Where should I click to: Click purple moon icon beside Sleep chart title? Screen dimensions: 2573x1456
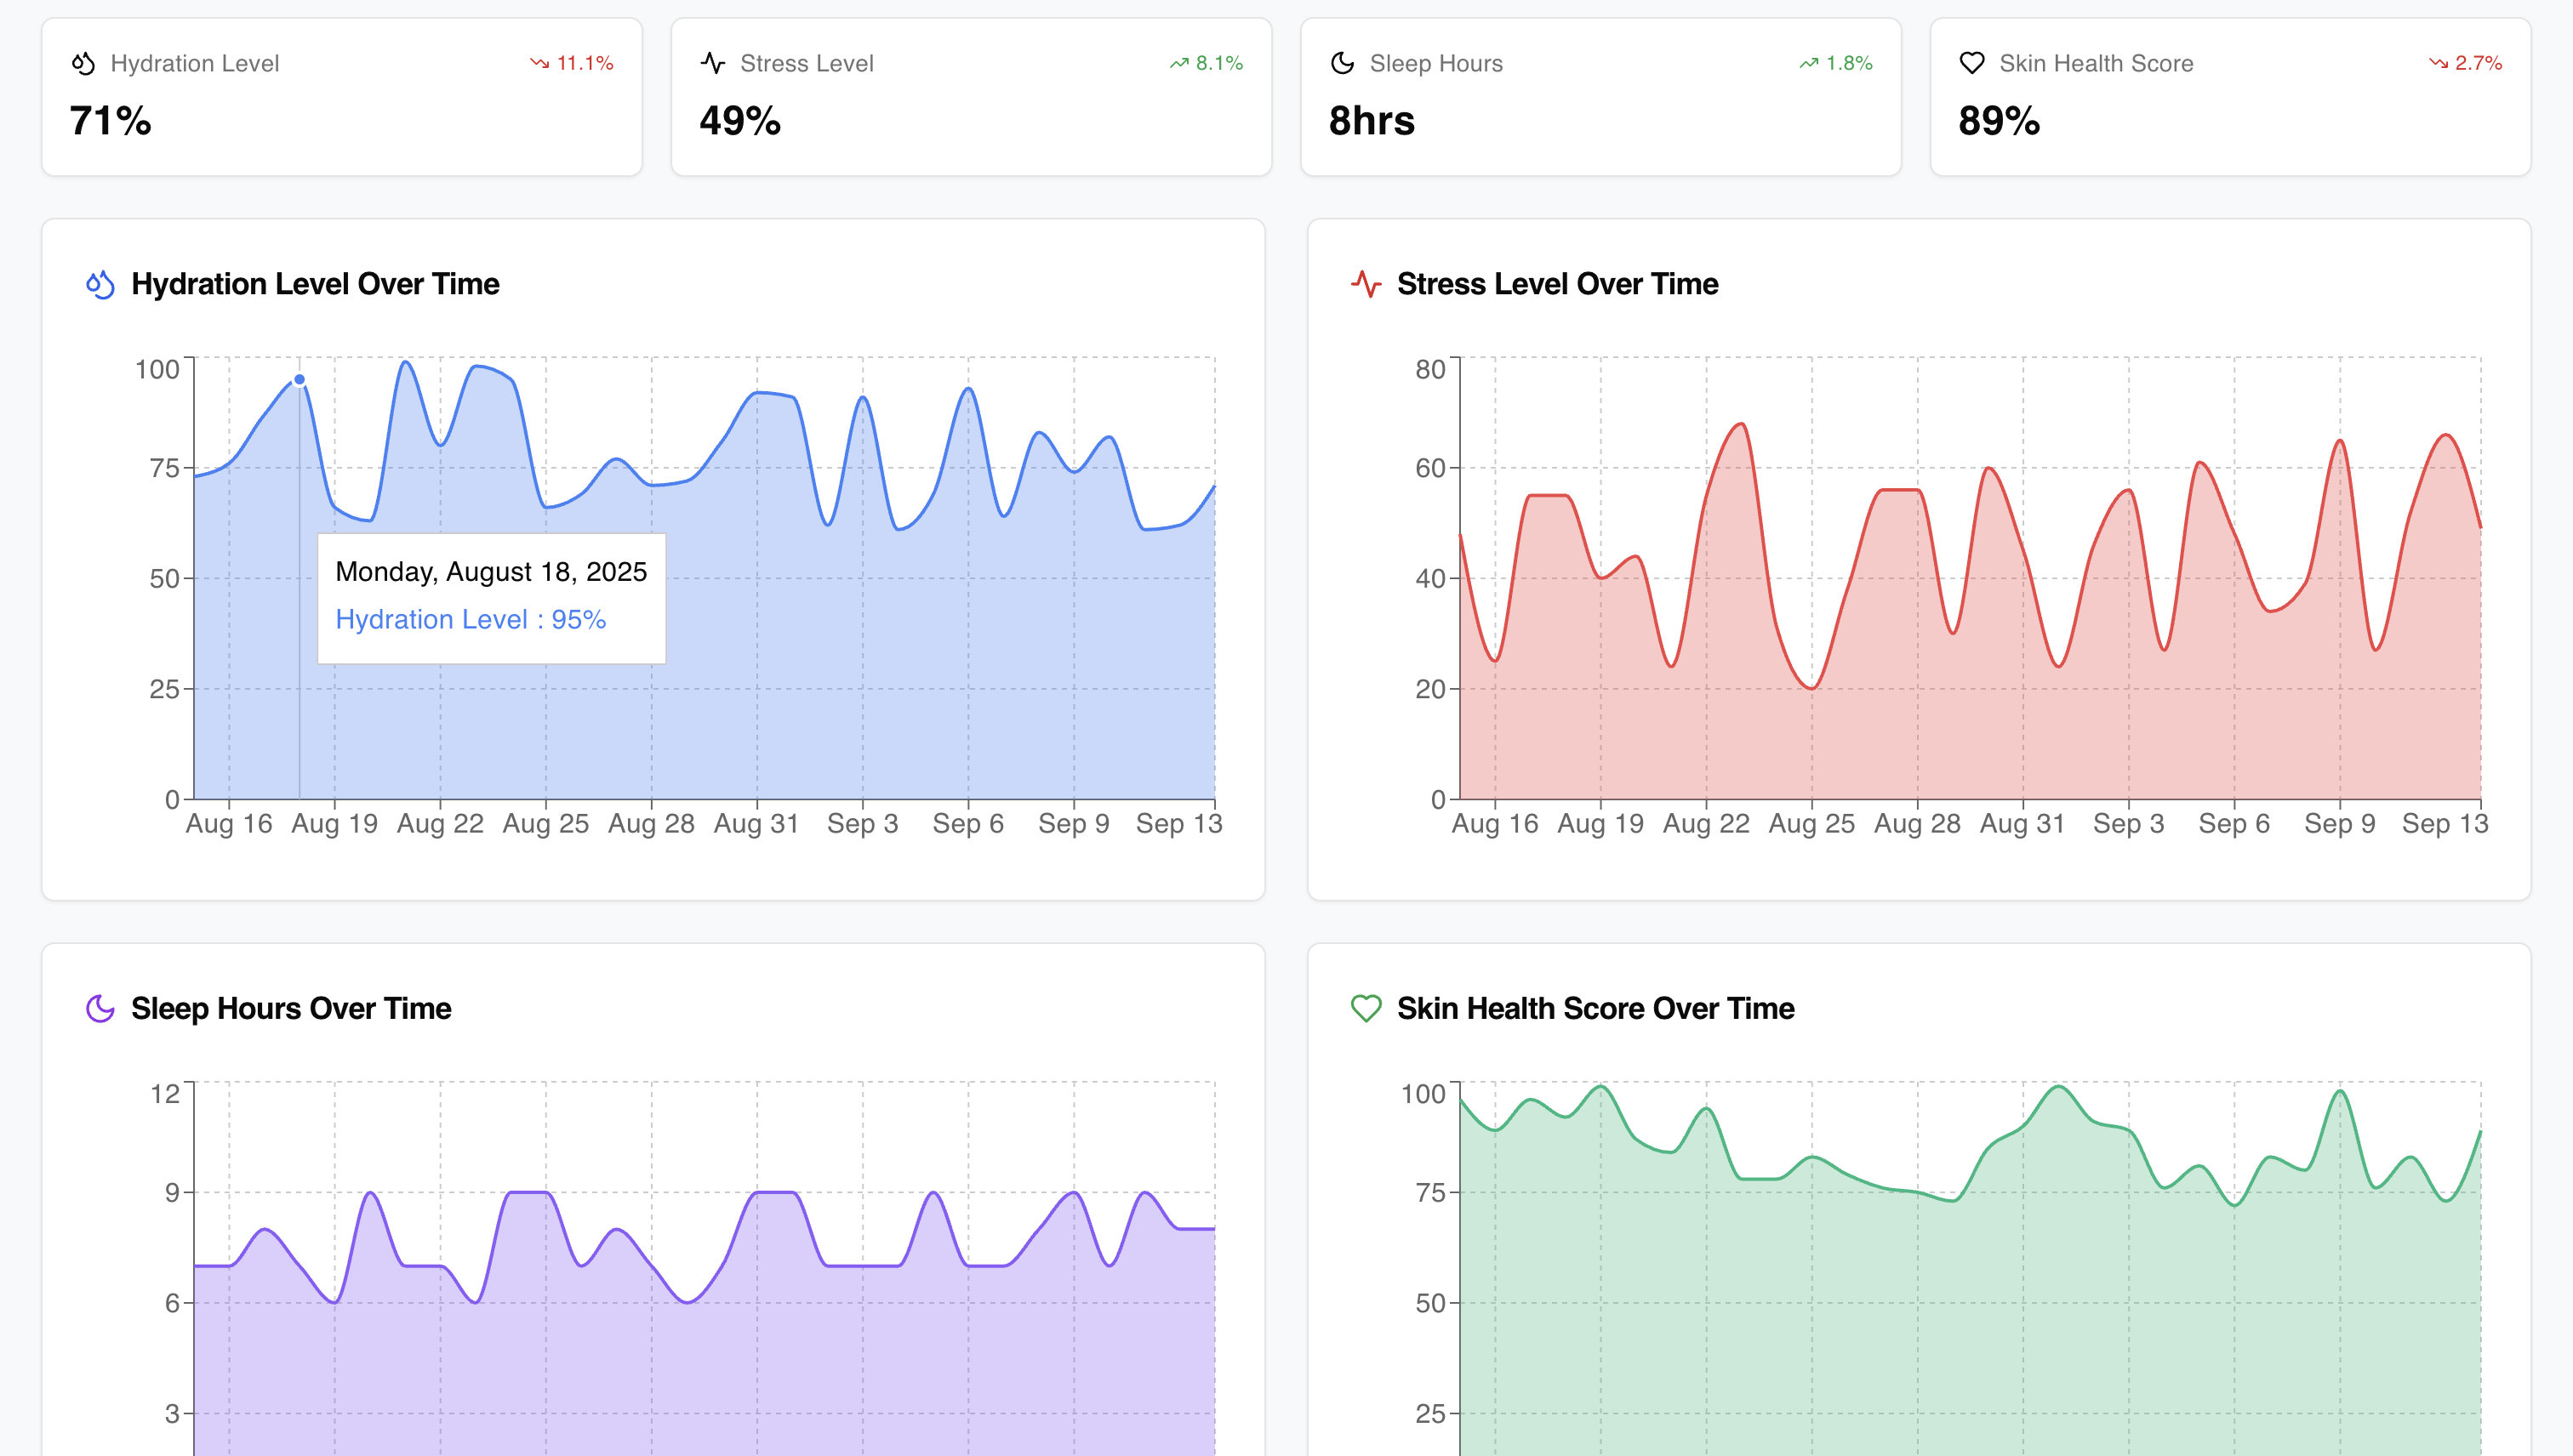(x=100, y=1008)
